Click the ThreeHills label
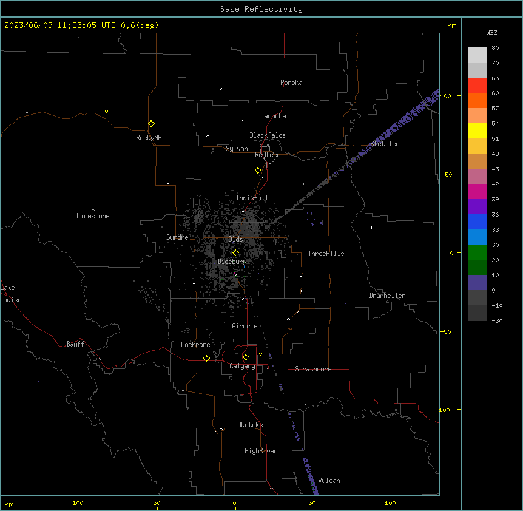Screen dimensions: 523x511 326,254
